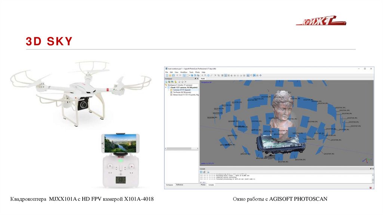Select the Rectangle Selection tool
Screen dimensions: 383x215
pyautogui.click(x=188, y=75)
